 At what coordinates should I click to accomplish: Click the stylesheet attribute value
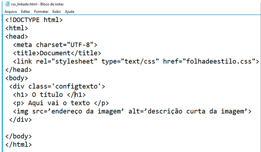pos(74,61)
